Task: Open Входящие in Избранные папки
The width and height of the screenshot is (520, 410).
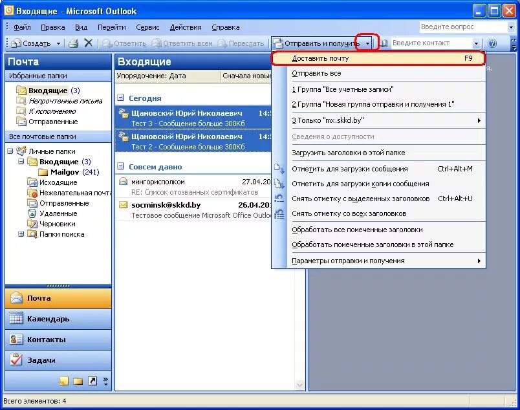Action: (x=48, y=91)
